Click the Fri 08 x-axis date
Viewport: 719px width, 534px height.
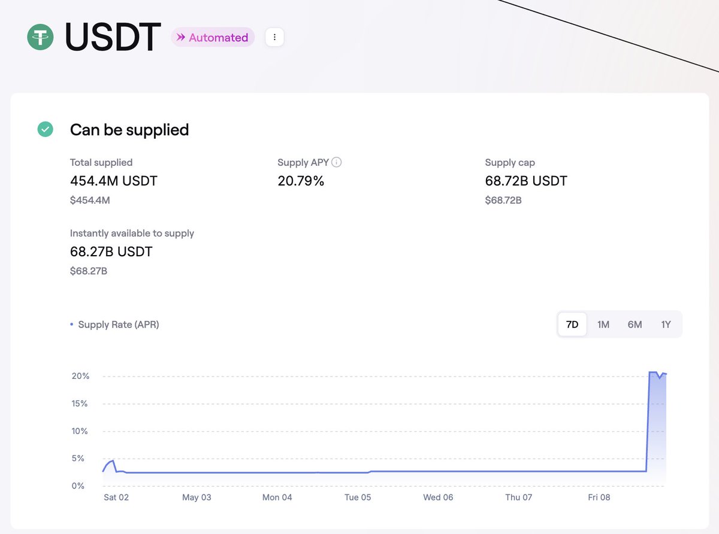[599, 497]
